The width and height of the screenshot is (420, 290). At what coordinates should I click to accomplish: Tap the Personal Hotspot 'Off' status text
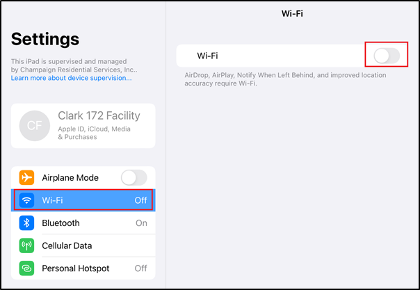point(140,268)
